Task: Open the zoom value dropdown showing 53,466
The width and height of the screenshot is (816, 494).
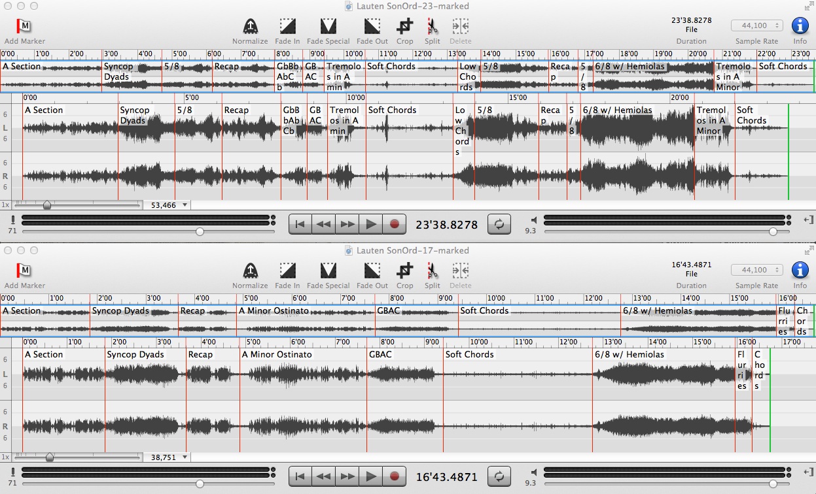Action: 168,205
